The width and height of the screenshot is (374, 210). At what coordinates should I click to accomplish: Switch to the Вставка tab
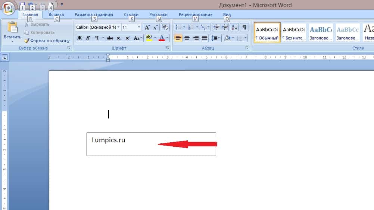[56, 15]
